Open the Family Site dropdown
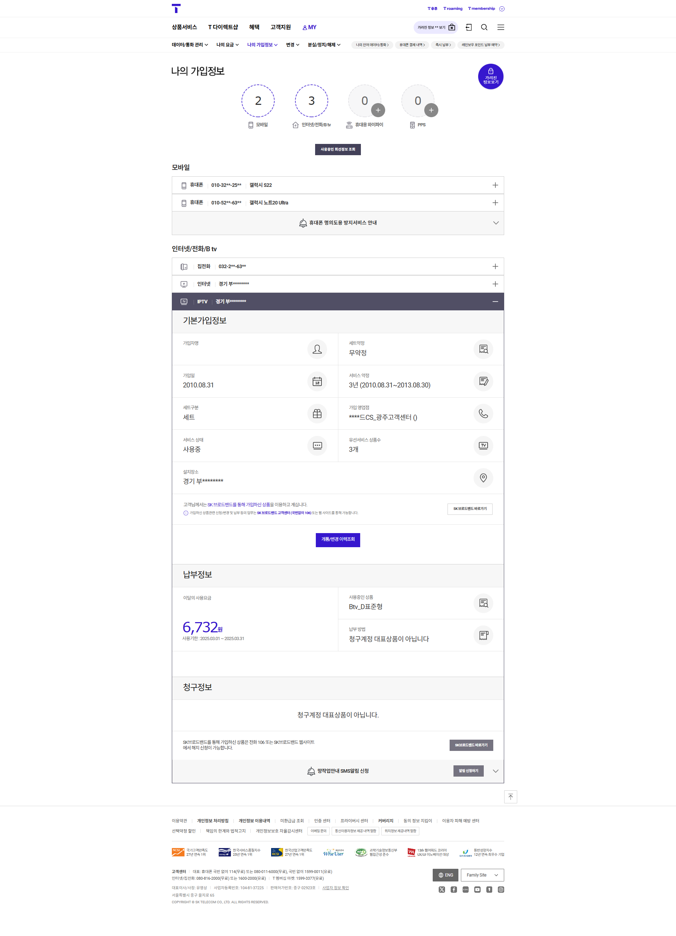This screenshot has height=936, width=676. coord(482,875)
